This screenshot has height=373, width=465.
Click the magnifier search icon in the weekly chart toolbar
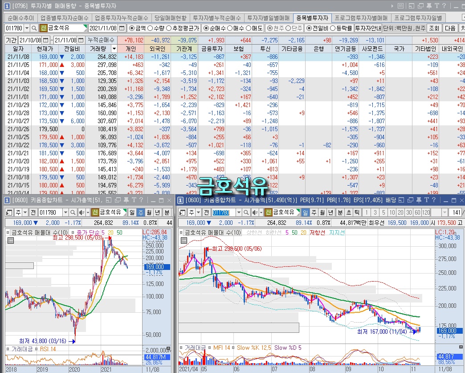(73, 212)
